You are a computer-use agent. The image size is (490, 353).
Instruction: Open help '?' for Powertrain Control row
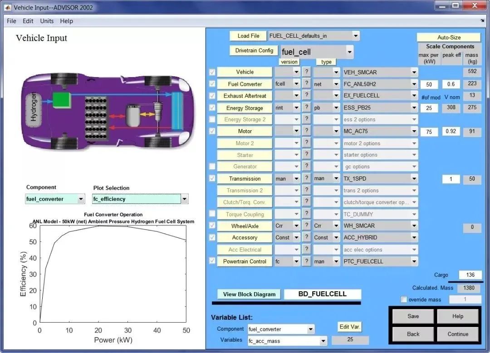pos(307,261)
